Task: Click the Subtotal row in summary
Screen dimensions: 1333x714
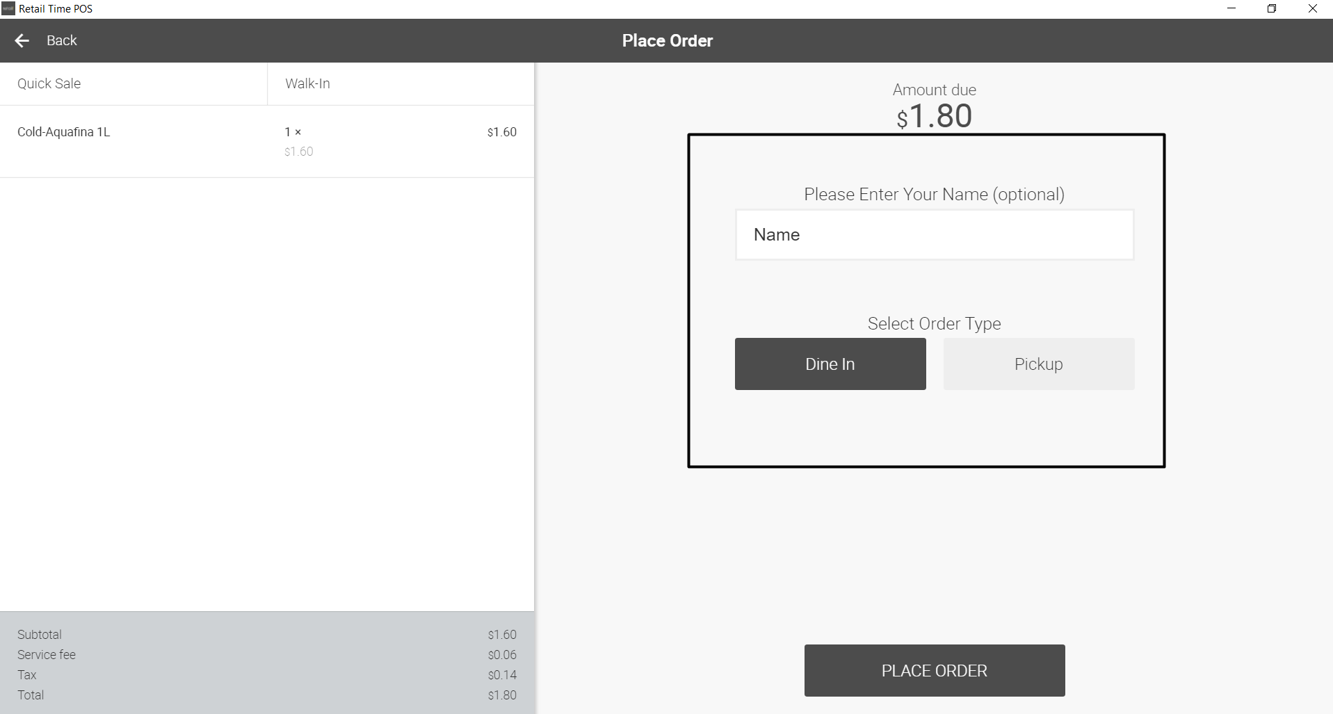Action: point(267,635)
